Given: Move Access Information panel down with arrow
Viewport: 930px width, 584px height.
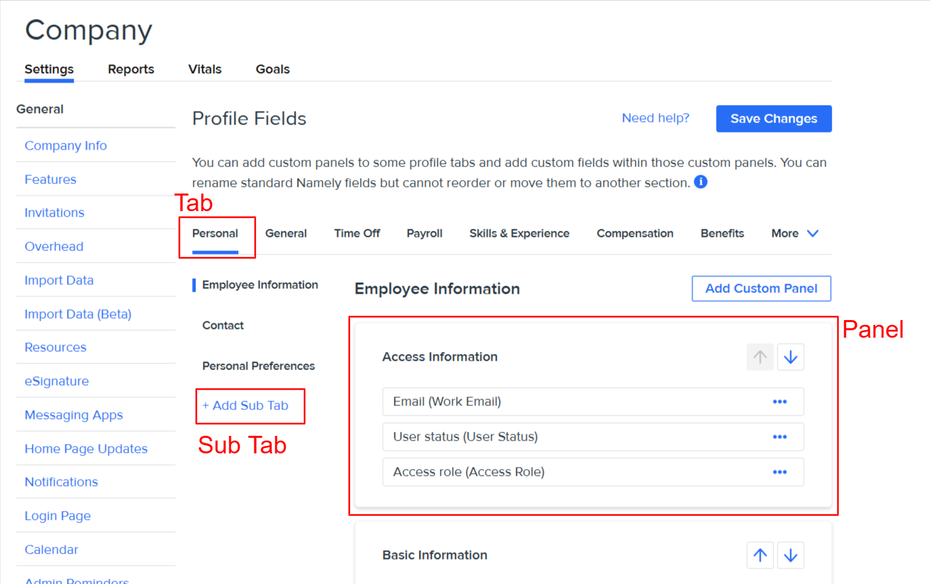Looking at the screenshot, I should coord(790,357).
